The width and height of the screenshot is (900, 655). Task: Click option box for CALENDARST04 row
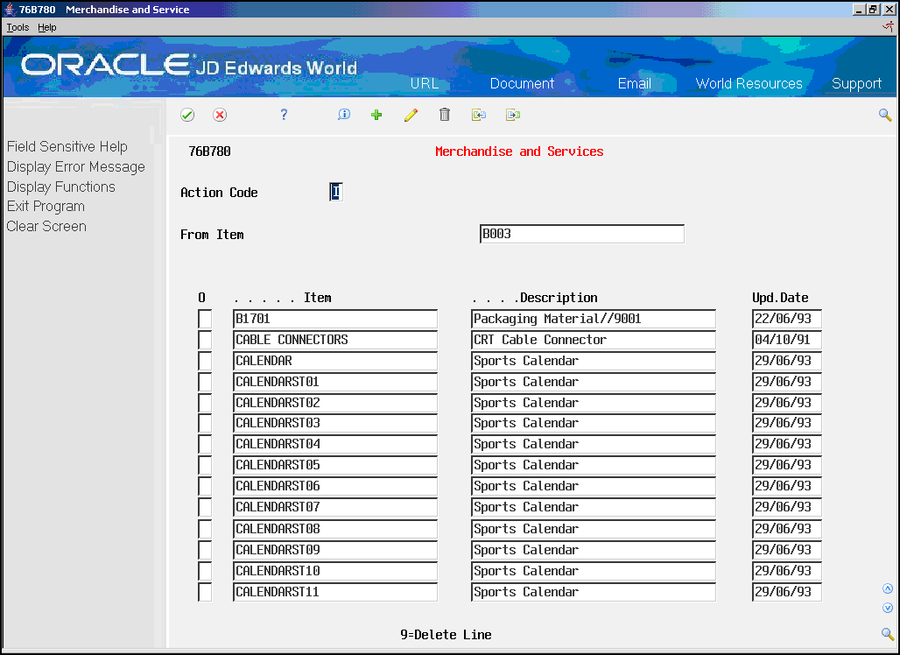205,444
